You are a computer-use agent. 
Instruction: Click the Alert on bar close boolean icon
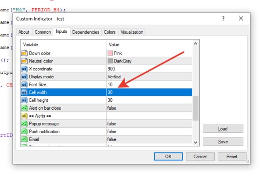[x=24, y=108]
